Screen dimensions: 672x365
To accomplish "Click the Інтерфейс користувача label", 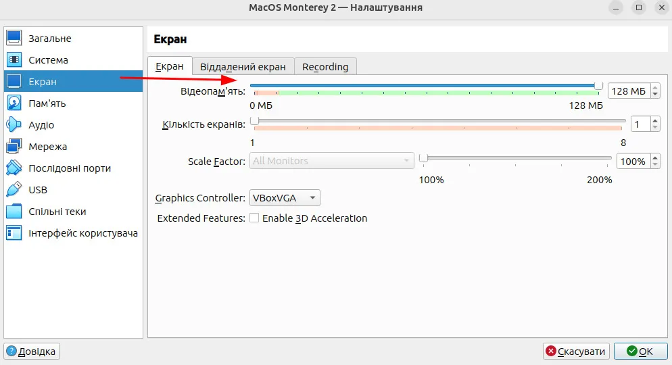I will (83, 233).
